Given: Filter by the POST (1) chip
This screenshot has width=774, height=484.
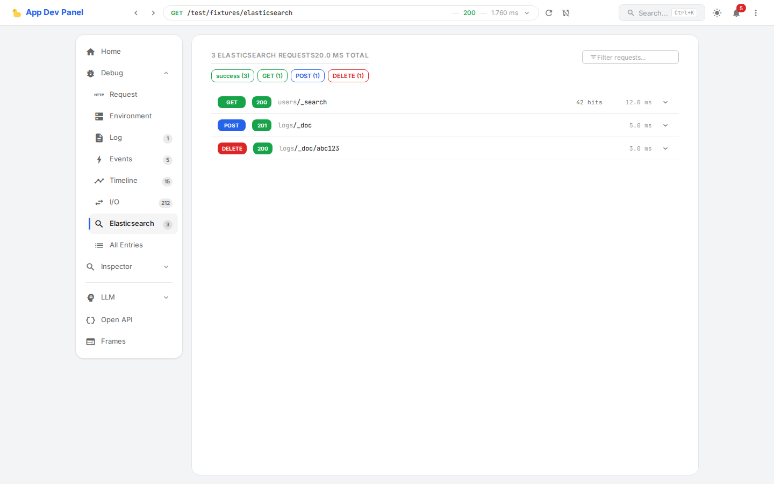Looking at the screenshot, I should click(307, 76).
